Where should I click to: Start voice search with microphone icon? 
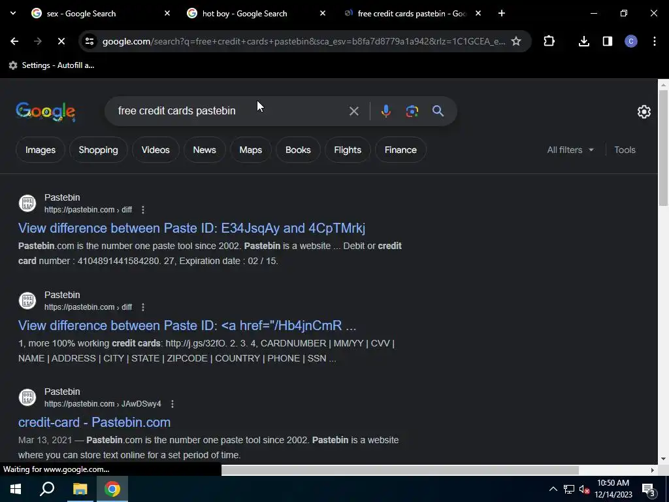385,111
